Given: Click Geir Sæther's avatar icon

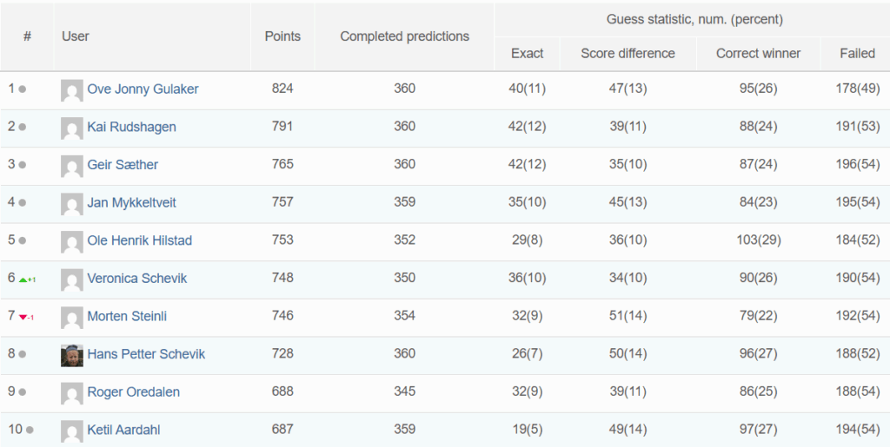Looking at the screenshot, I should (72, 167).
